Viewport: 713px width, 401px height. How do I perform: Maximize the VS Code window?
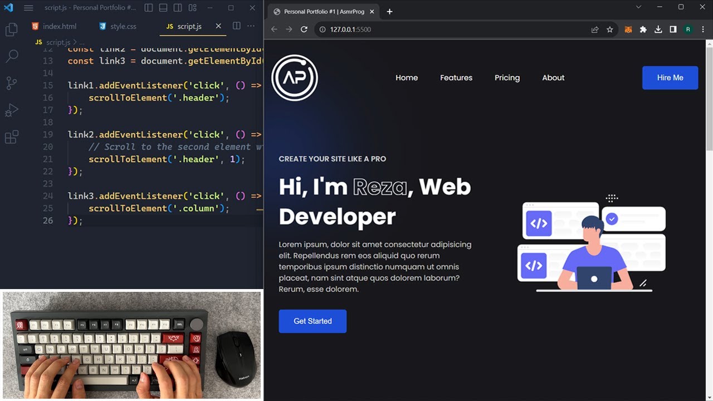point(231,8)
